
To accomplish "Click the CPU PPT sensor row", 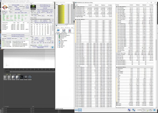I will [135, 52].
